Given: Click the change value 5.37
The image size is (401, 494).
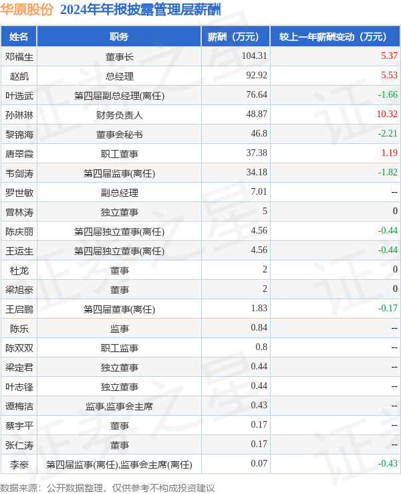Looking at the screenshot, I should pyautogui.click(x=389, y=56).
